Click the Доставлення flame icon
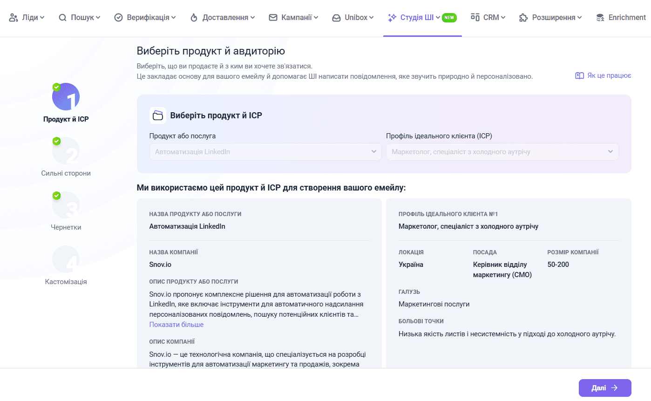651x401 pixels. point(194,18)
